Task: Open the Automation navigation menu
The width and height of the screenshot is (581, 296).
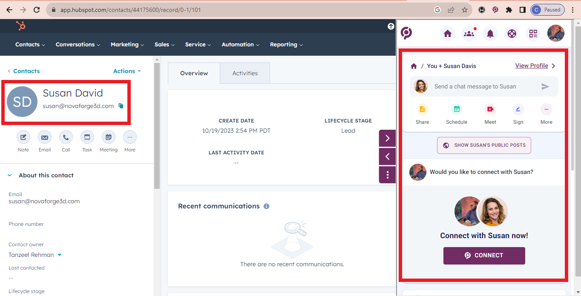Action: coord(241,44)
